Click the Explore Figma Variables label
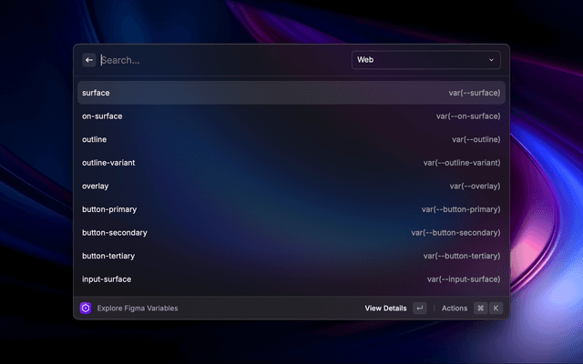This screenshot has width=583, height=364. click(138, 308)
